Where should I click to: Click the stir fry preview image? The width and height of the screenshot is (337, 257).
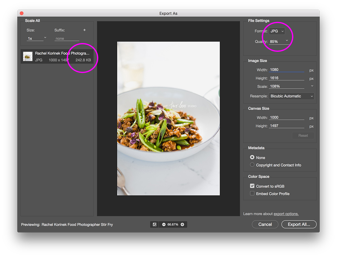pyautogui.click(x=168, y=119)
